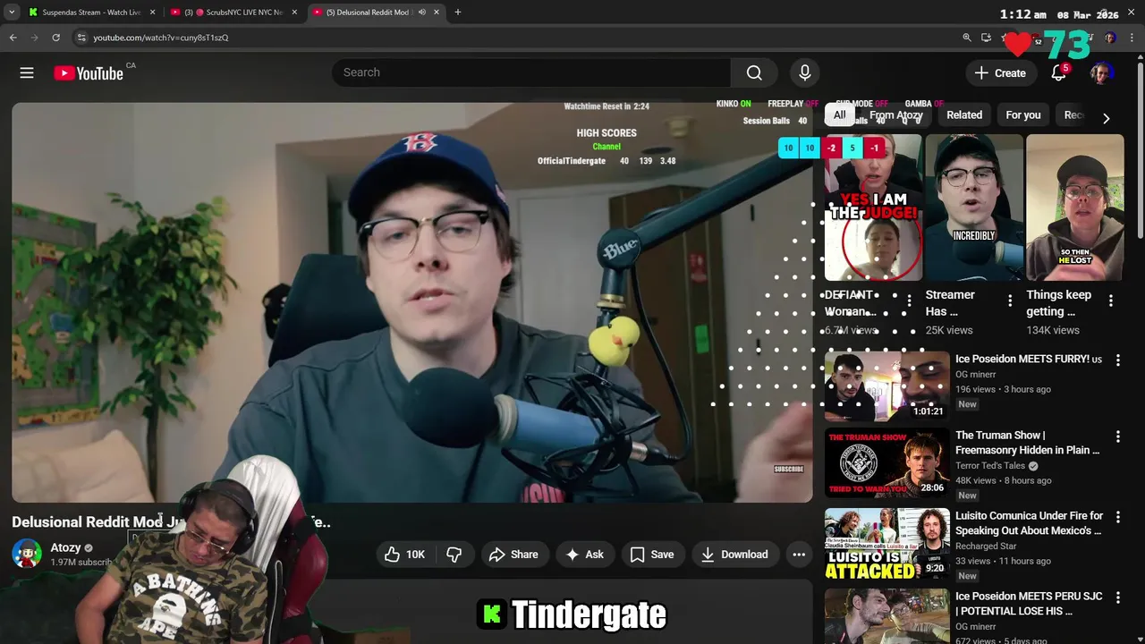Open YouTube account avatar menu
The image size is (1145, 644).
click(x=1101, y=73)
